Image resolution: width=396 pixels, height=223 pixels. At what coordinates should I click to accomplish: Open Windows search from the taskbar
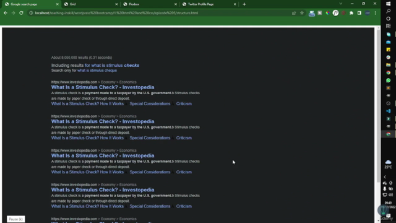pyautogui.click(x=388, y=11)
